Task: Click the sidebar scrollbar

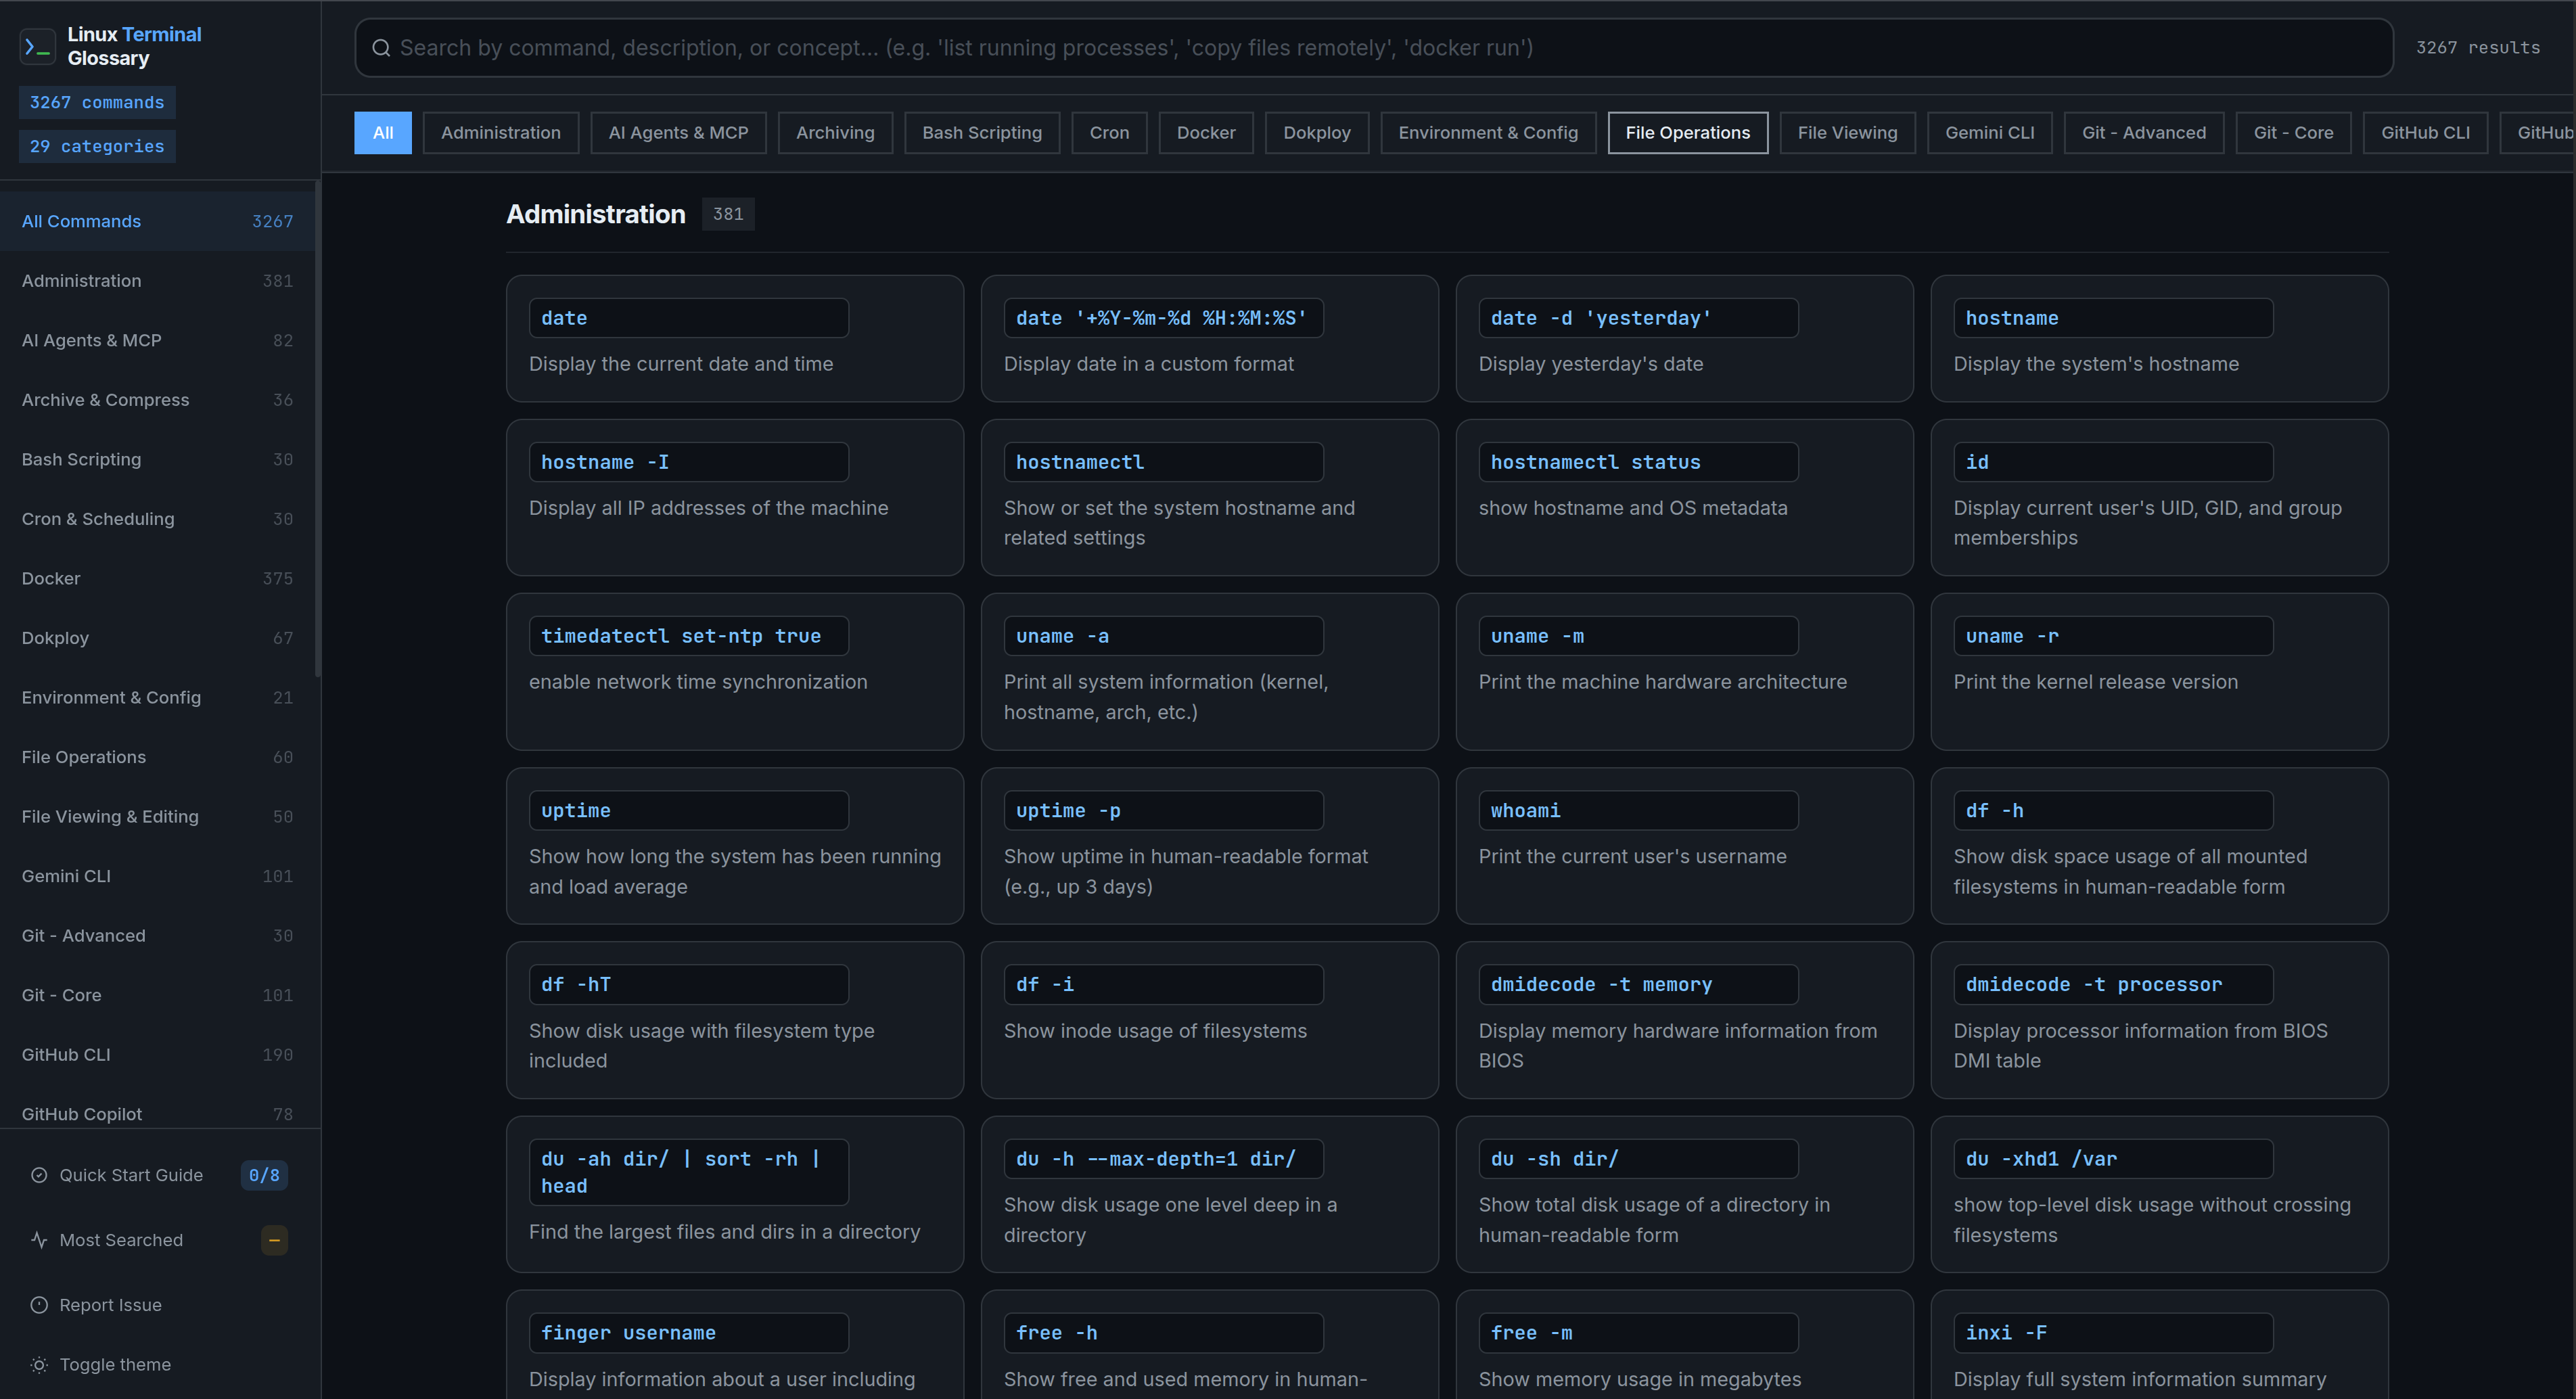Action: (x=318, y=428)
